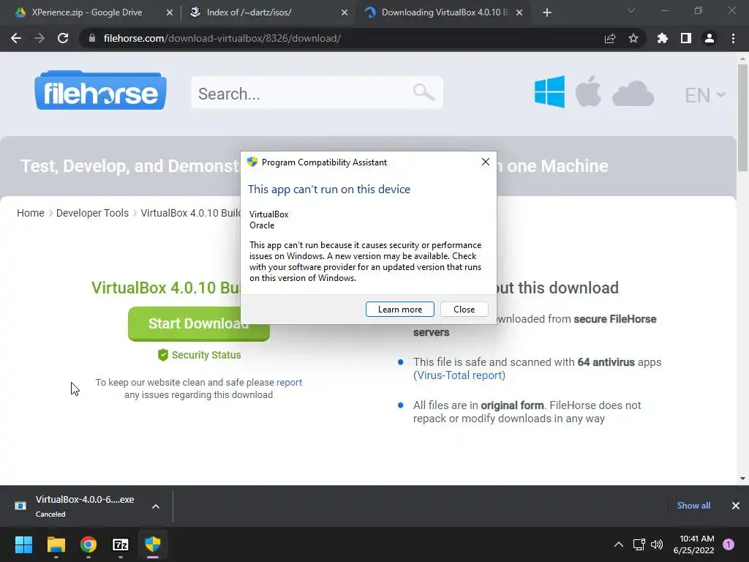Click the volume speaker tray icon
The height and width of the screenshot is (562, 749).
(657, 544)
